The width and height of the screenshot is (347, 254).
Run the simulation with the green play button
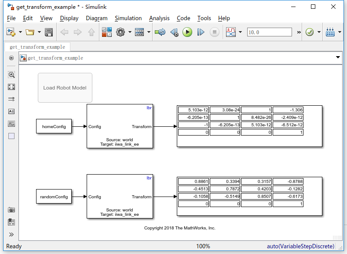pyautogui.click(x=187, y=32)
